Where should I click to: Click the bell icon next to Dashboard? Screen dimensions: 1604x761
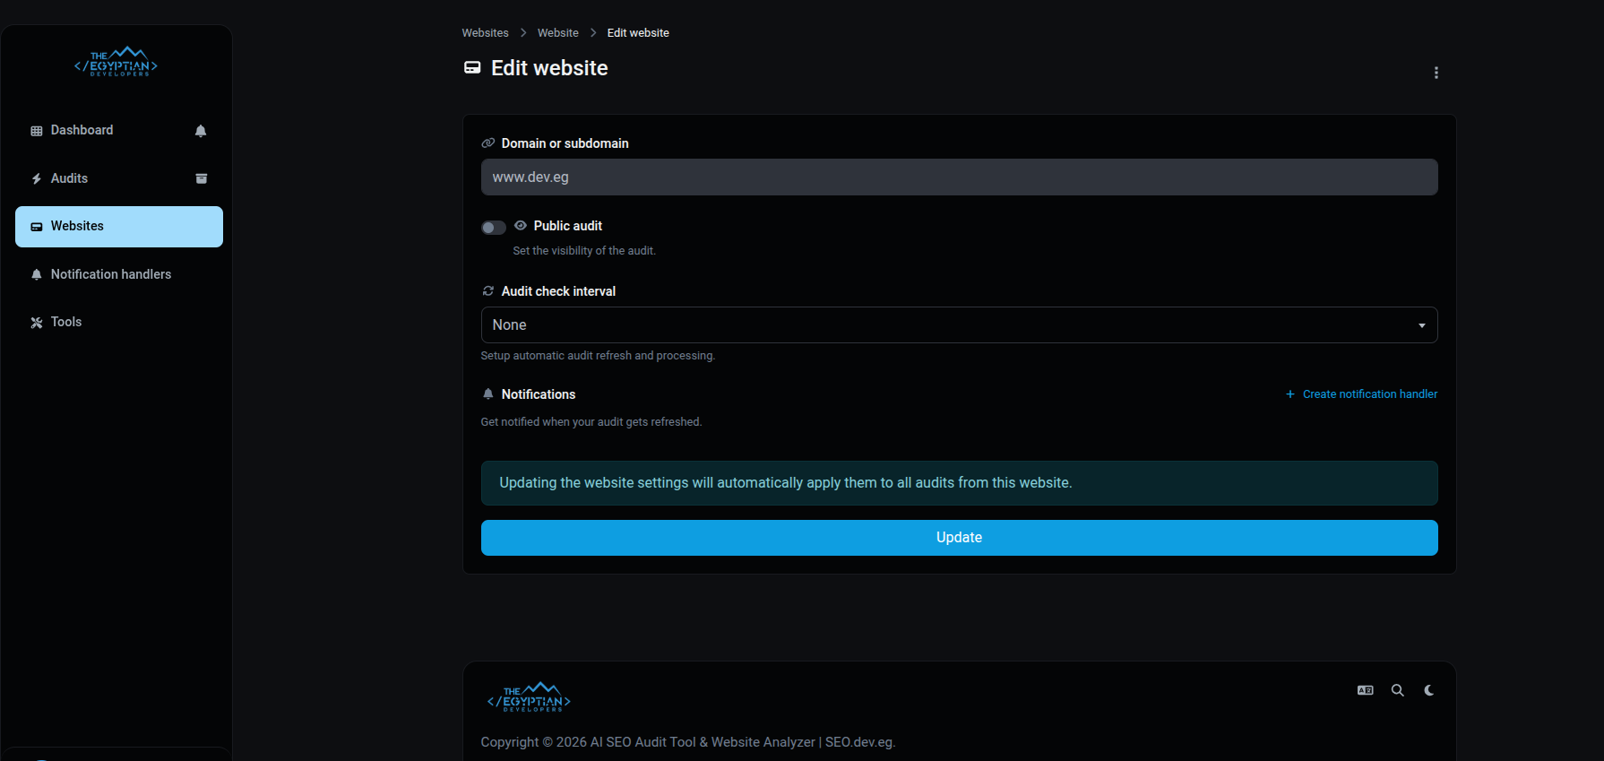pyautogui.click(x=201, y=131)
